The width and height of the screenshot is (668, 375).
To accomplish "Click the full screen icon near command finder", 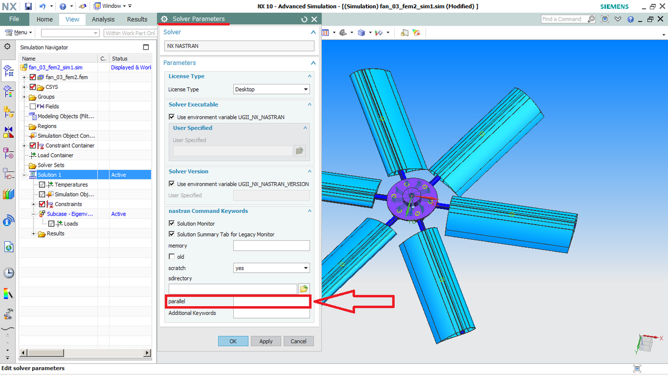I will tap(606, 19).
